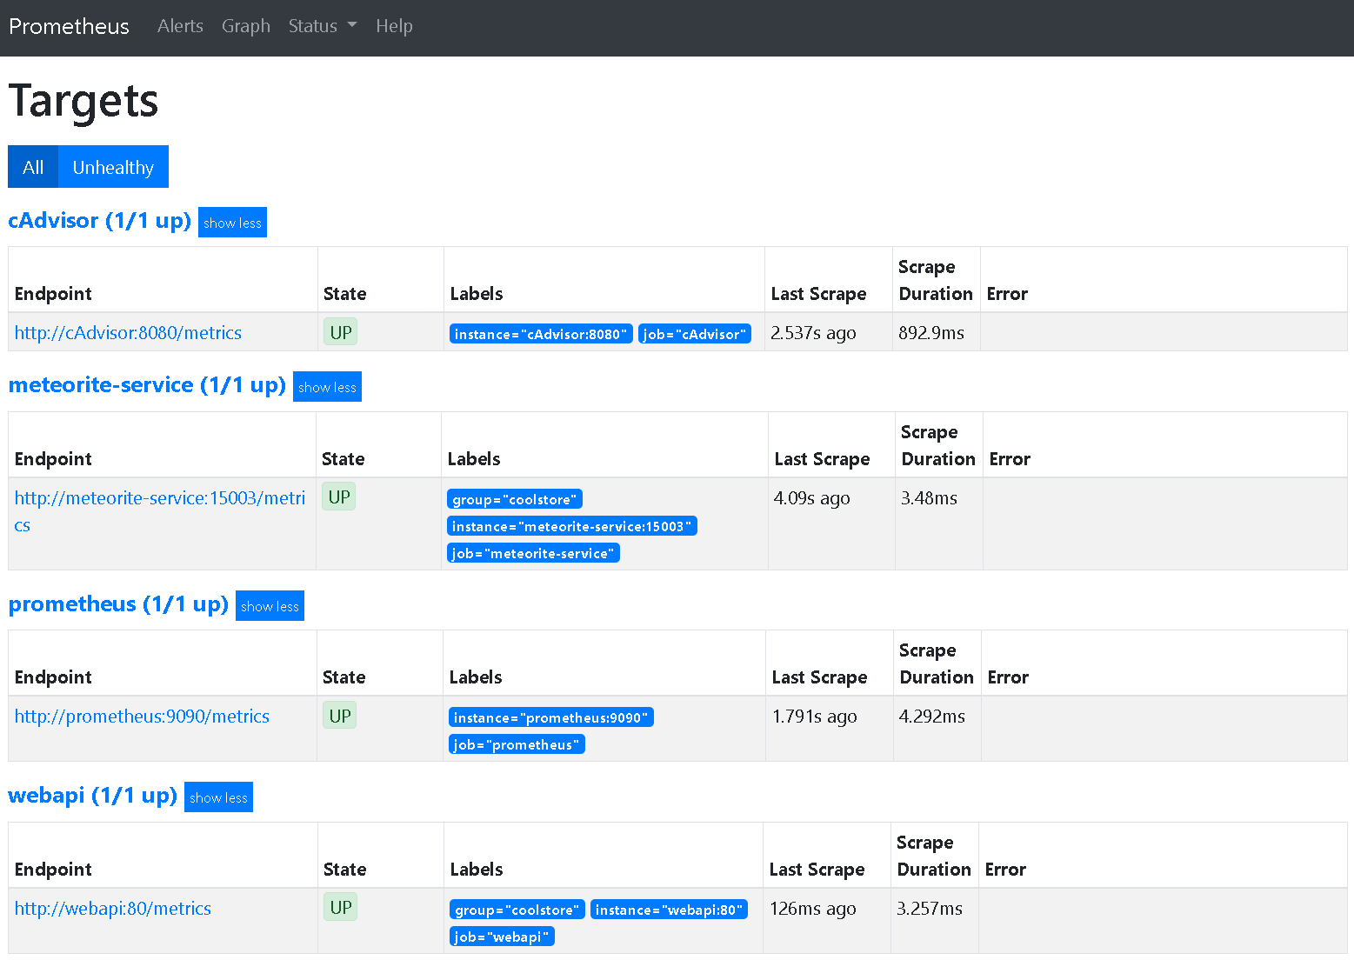Select the 3.48ms scrape duration value
1354x960 pixels.
pos(929,498)
